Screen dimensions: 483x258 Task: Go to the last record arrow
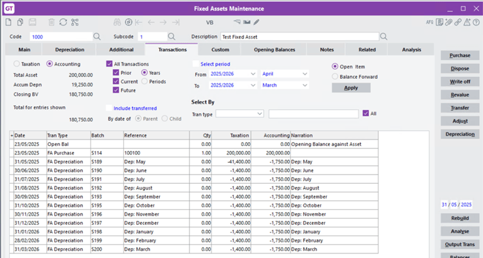coord(176,22)
